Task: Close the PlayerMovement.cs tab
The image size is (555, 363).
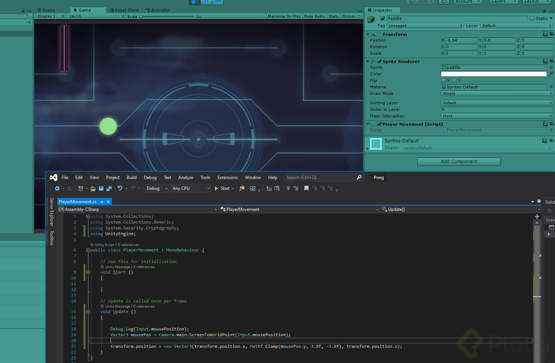Action: 108,202
